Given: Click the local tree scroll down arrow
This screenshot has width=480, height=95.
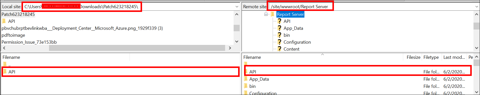Looking at the screenshot, I should (x=237, y=42).
